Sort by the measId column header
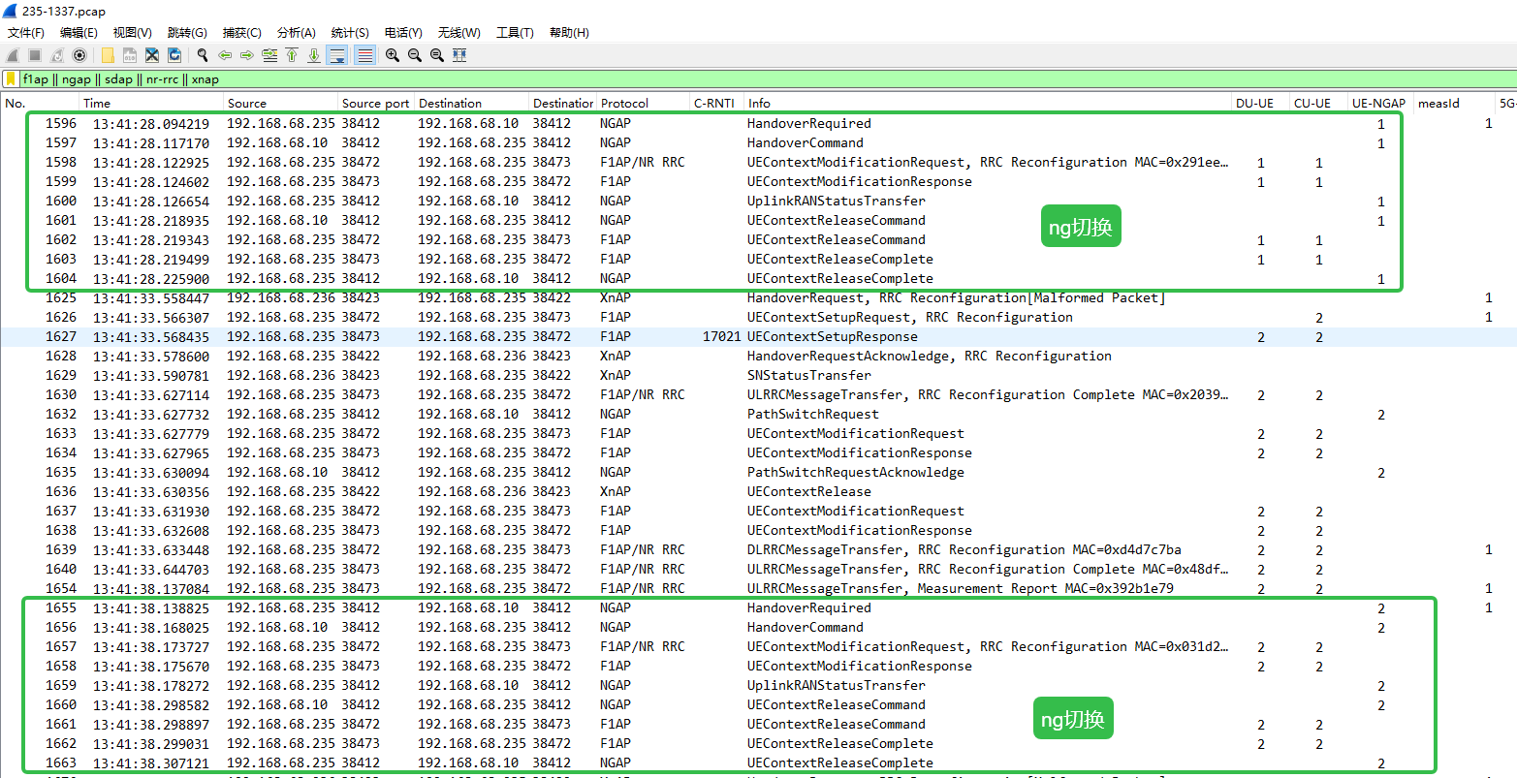 click(x=1454, y=103)
